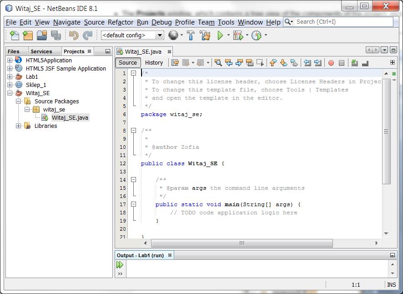The width and height of the screenshot is (403, 294).
Task: Expand the Sklep_1 project node
Action: tap(10, 85)
